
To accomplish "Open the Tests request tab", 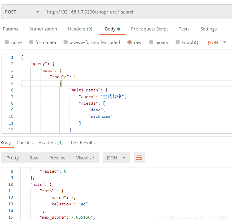I will 184,29.
